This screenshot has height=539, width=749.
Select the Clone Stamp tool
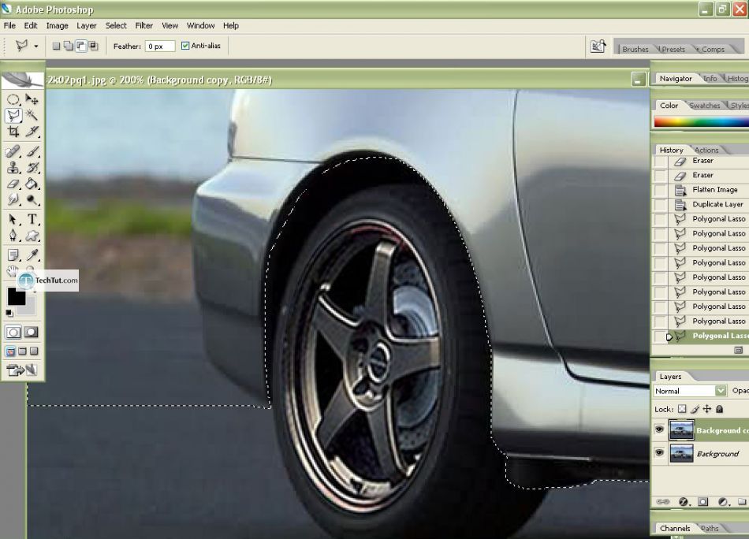tap(13, 168)
